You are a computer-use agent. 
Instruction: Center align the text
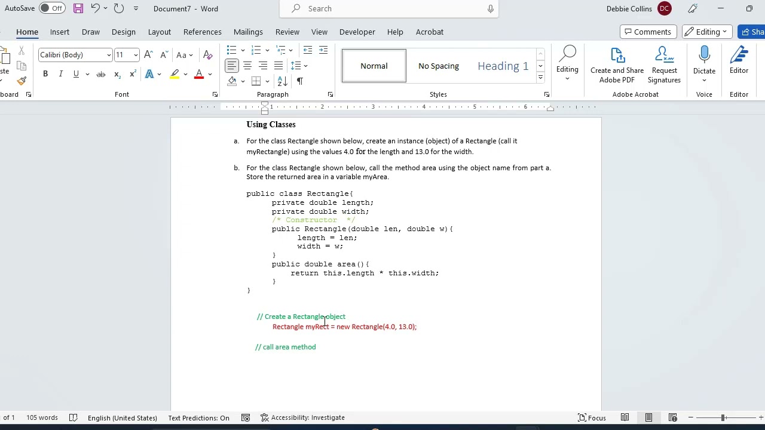coord(247,66)
